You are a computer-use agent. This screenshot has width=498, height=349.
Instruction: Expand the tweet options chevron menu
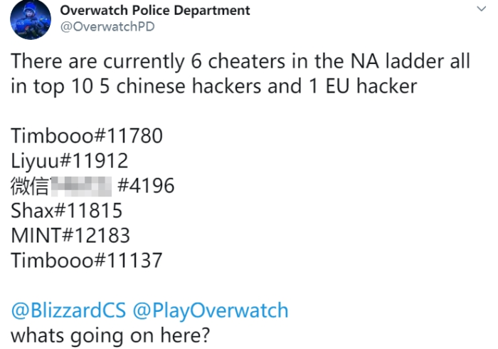[x=482, y=10]
